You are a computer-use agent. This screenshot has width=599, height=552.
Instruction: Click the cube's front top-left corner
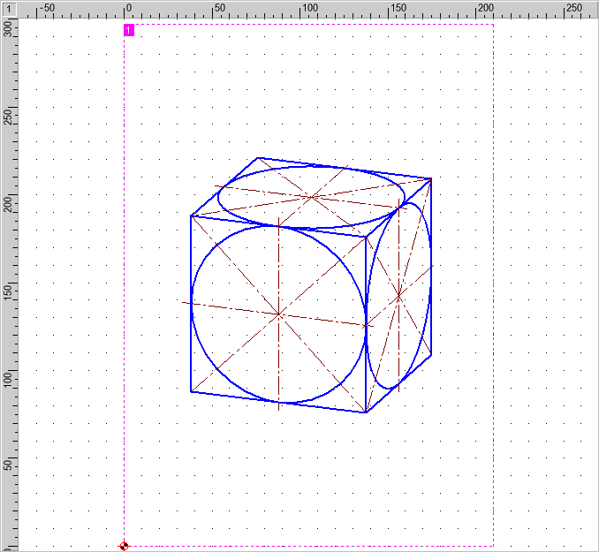(191, 216)
